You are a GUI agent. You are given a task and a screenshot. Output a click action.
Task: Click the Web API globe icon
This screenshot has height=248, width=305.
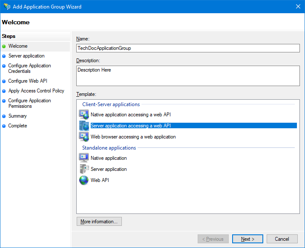point(84,180)
